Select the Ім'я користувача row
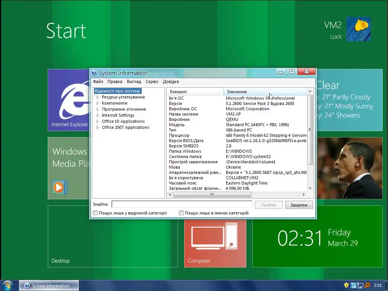The image size is (388, 291). (237, 178)
